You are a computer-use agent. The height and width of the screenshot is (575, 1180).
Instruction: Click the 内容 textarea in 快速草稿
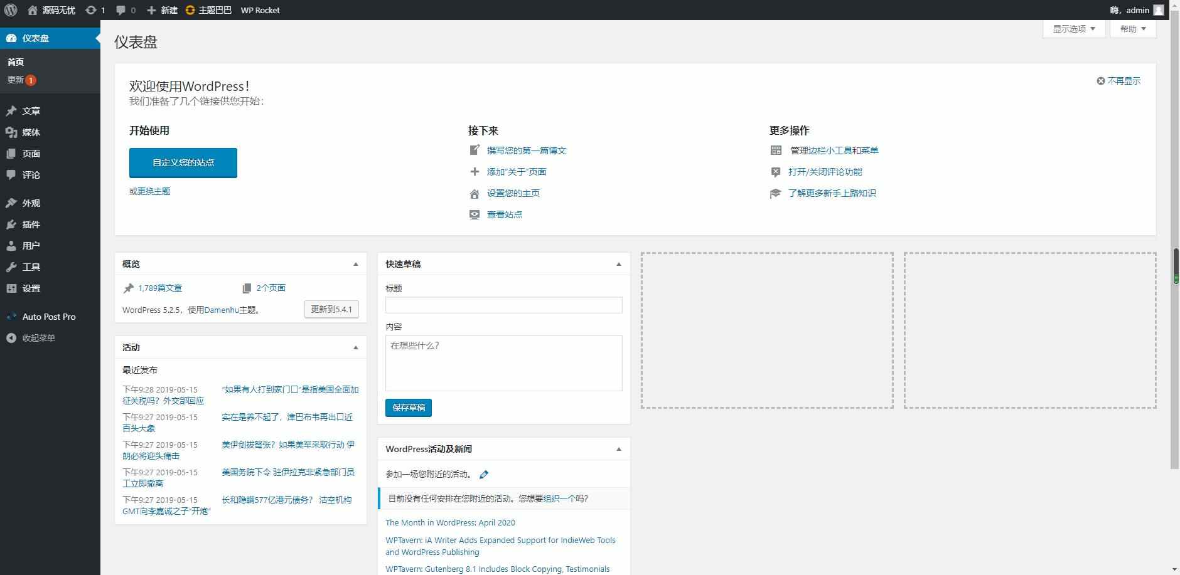click(504, 363)
